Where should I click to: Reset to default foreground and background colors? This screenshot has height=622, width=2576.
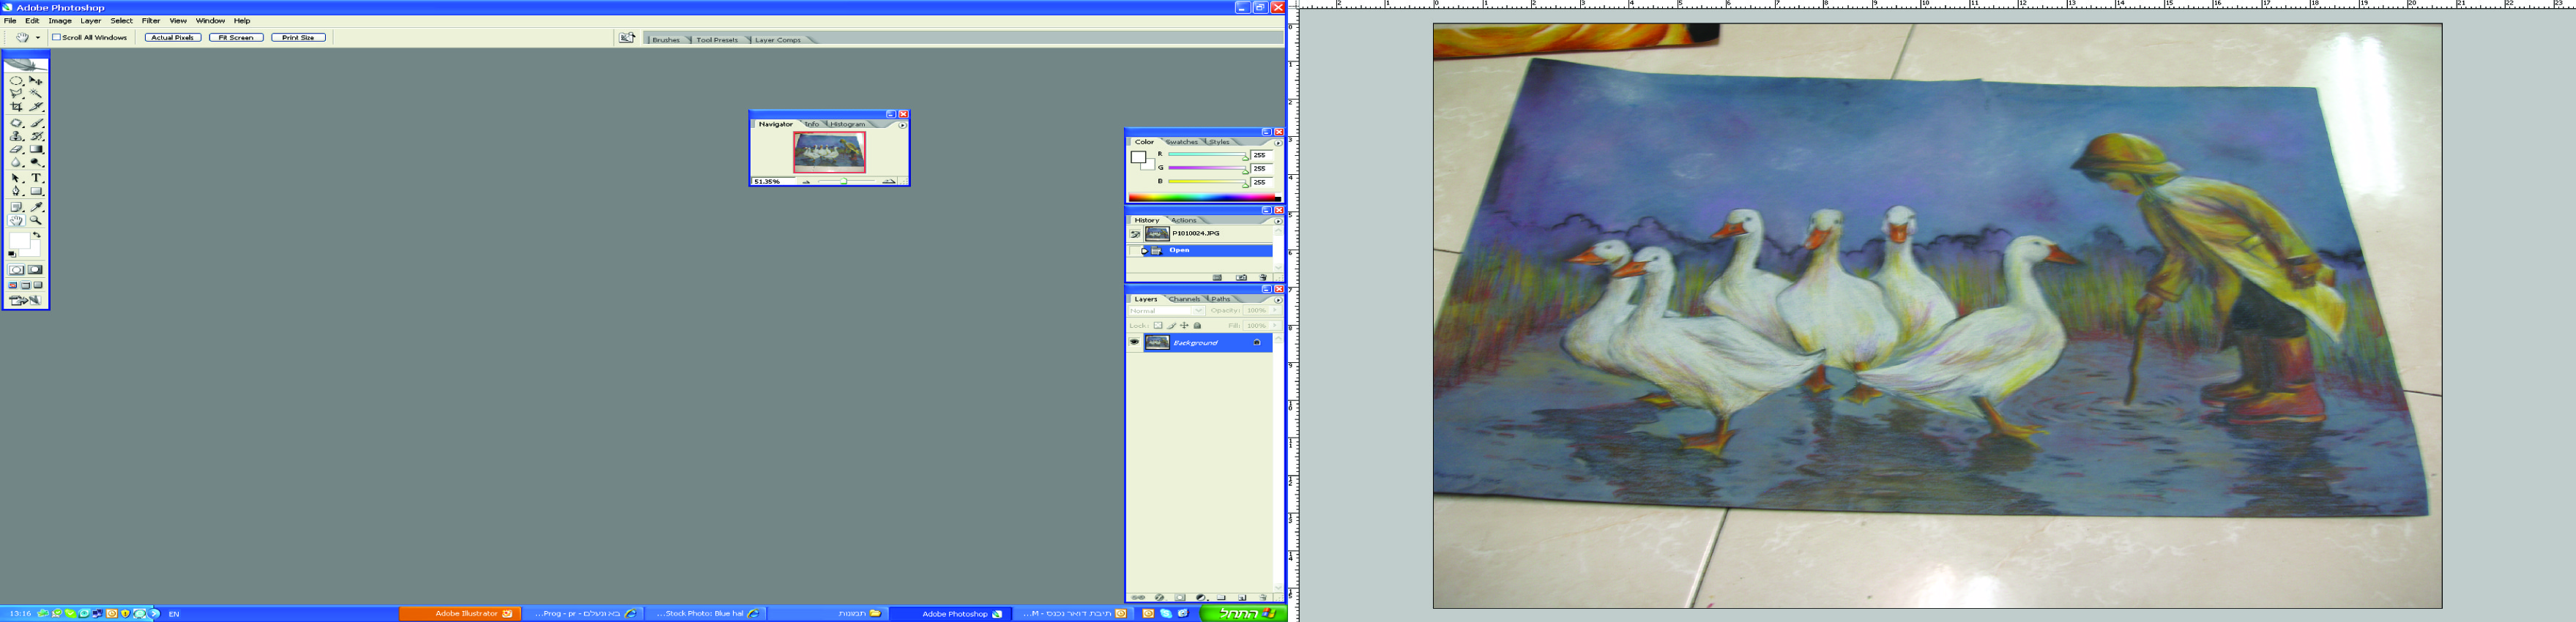[x=12, y=254]
